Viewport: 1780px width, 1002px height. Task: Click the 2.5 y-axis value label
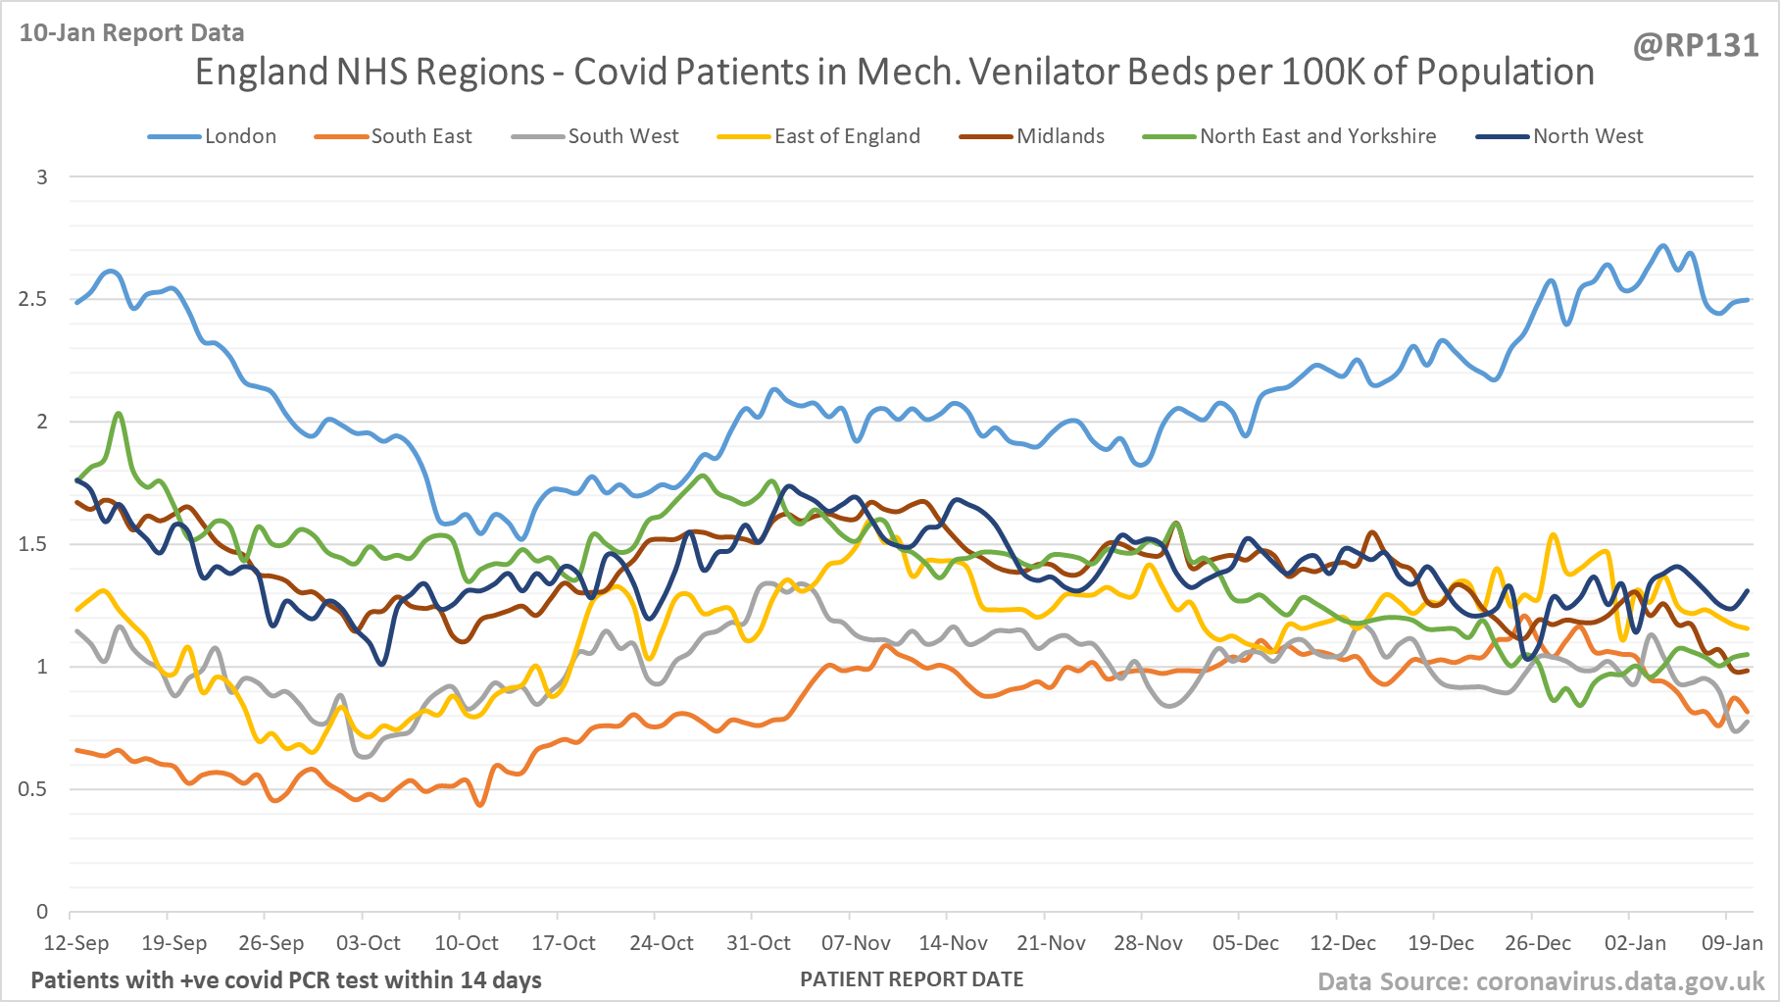[x=32, y=299]
